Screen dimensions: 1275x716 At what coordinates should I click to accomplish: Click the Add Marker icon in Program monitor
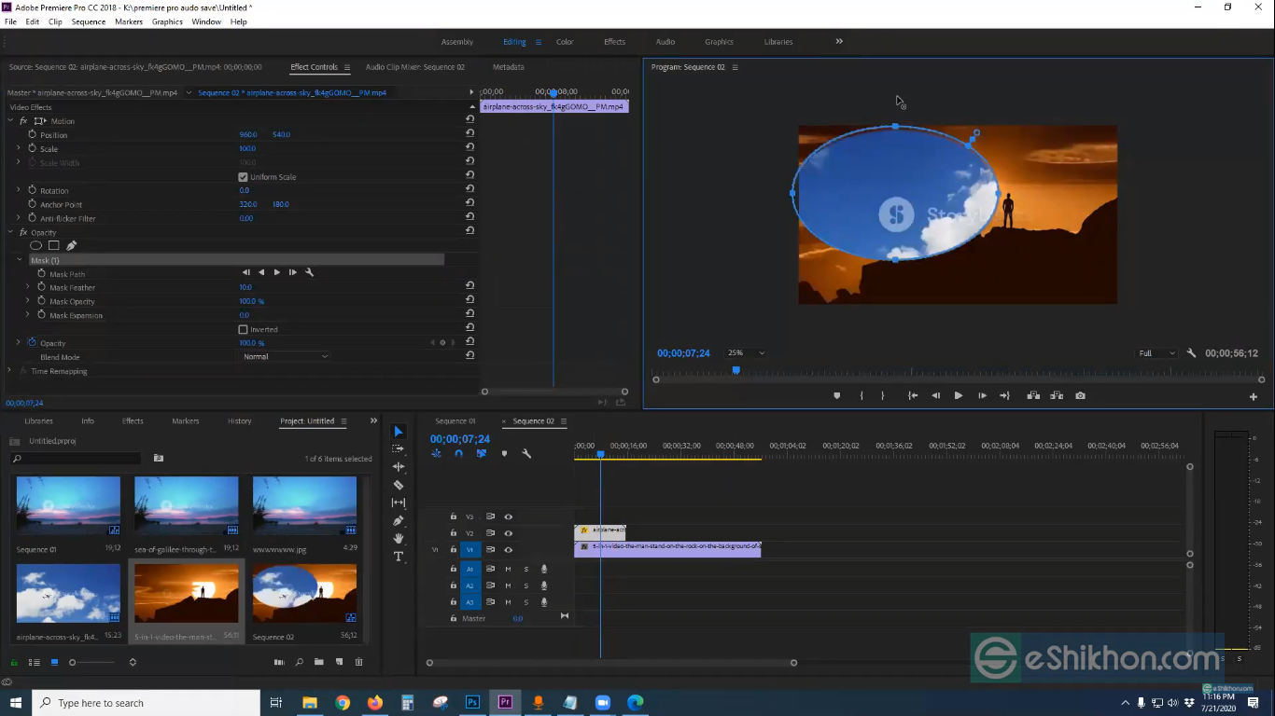pyautogui.click(x=836, y=396)
